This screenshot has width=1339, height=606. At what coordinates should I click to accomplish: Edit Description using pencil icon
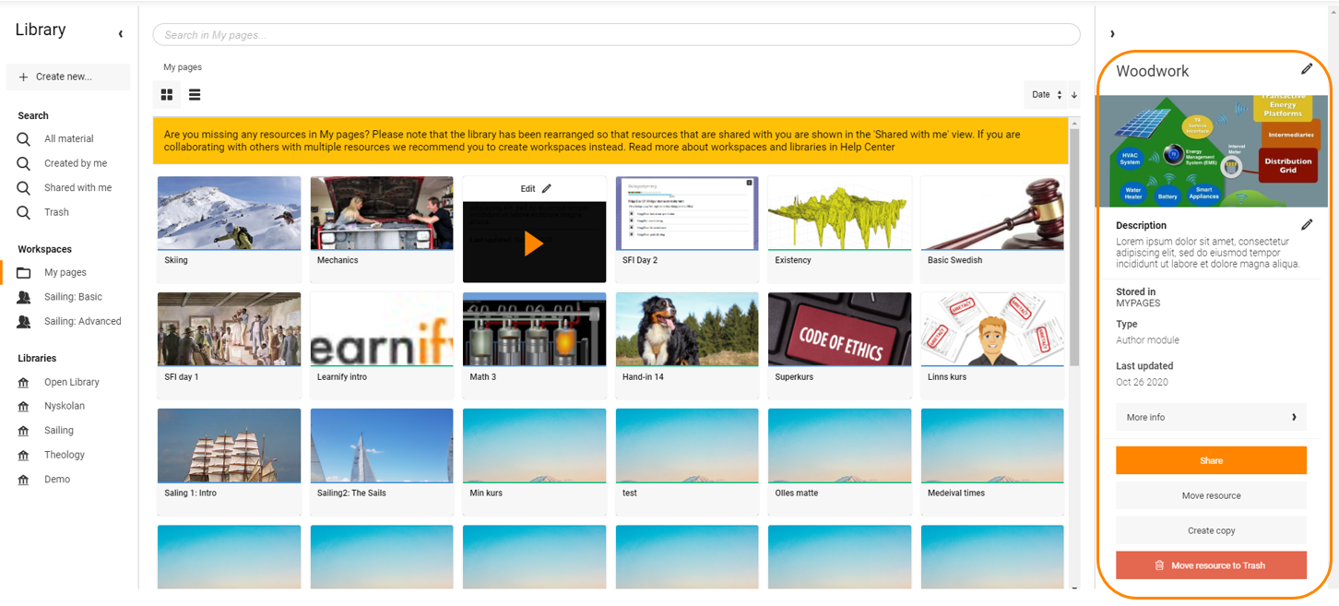pyautogui.click(x=1306, y=225)
